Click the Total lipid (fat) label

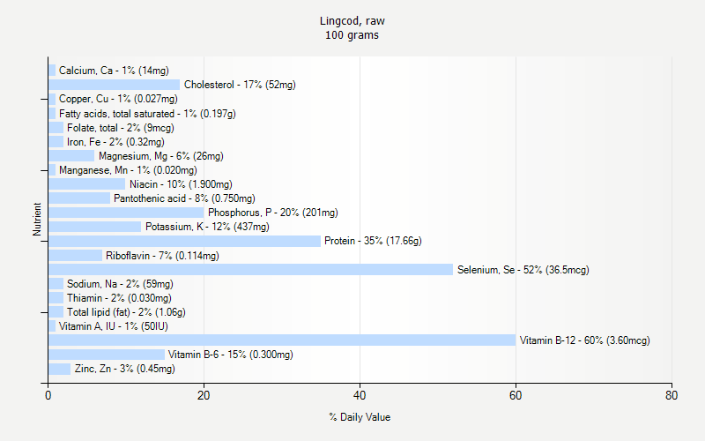(x=126, y=312)
